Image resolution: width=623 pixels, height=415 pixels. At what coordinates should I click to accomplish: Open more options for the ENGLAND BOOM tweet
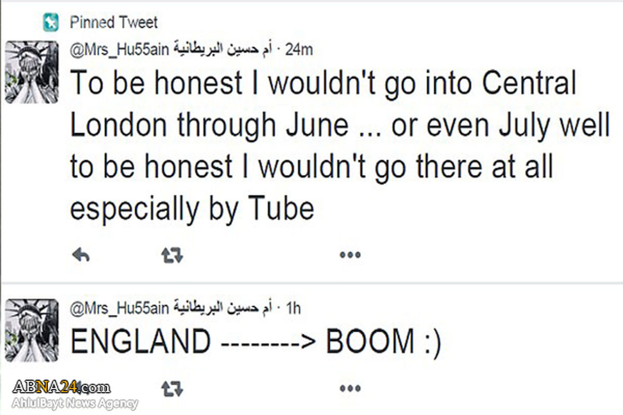(x=350, y=388)
